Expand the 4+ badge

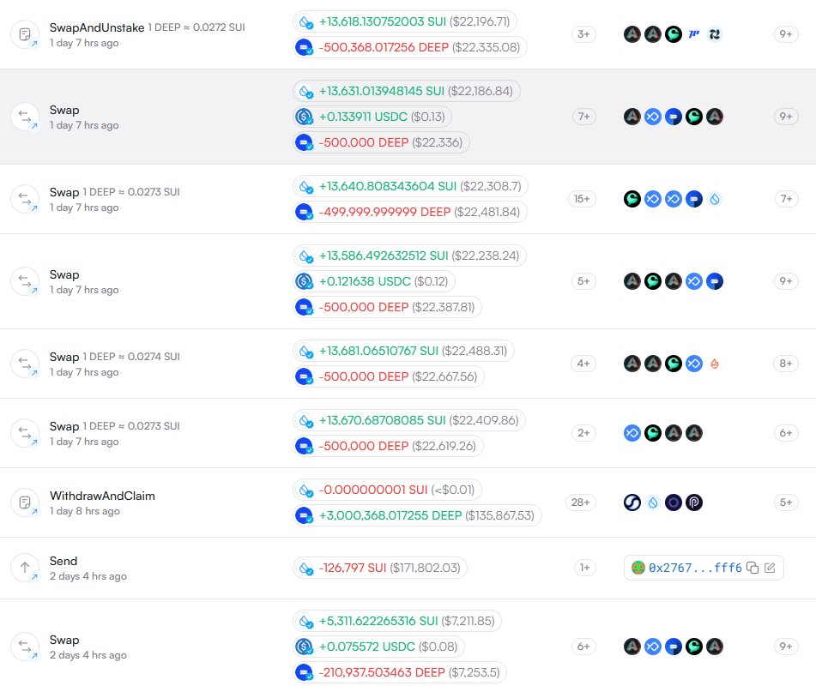(x=583, y=364)
